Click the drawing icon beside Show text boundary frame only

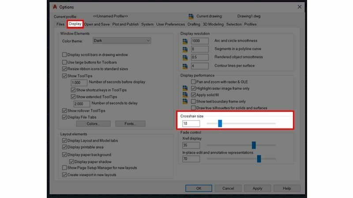coord(185,101)
